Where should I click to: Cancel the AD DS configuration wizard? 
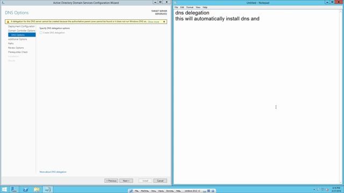(160, 181)
